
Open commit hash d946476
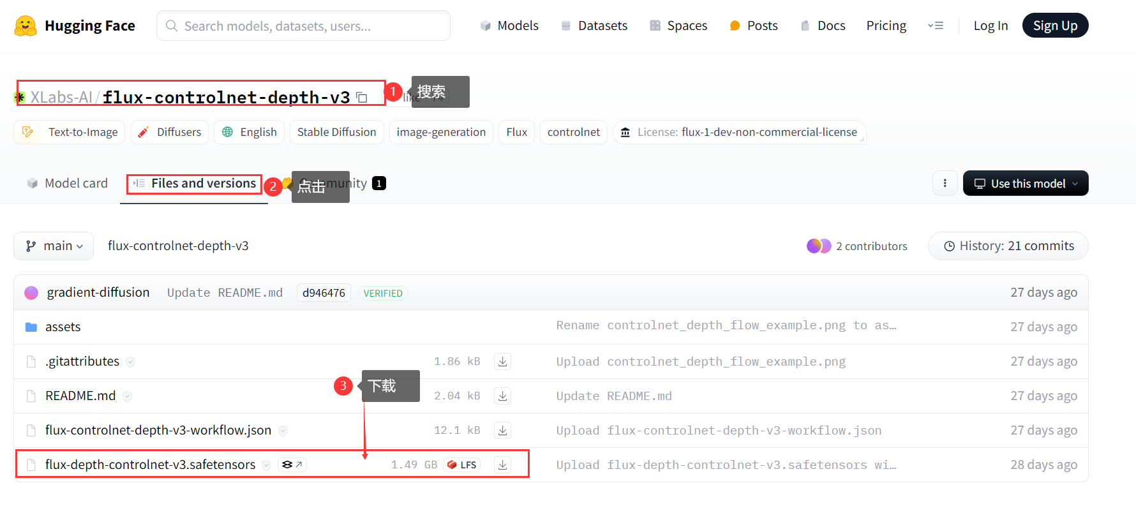[x=324, y=293]
